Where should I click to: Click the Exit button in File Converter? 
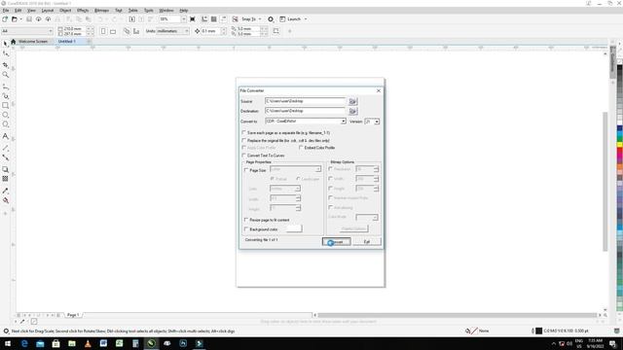click(x=367, y=242)
